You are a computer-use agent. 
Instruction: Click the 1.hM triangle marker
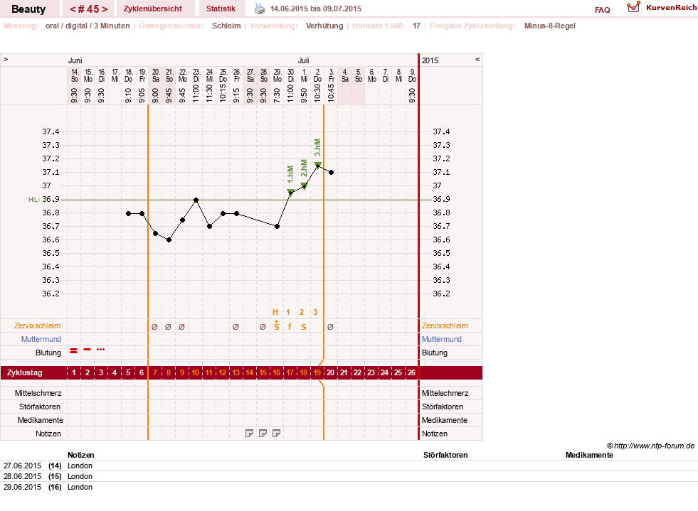pyautogui.click(x=290, y=192)
